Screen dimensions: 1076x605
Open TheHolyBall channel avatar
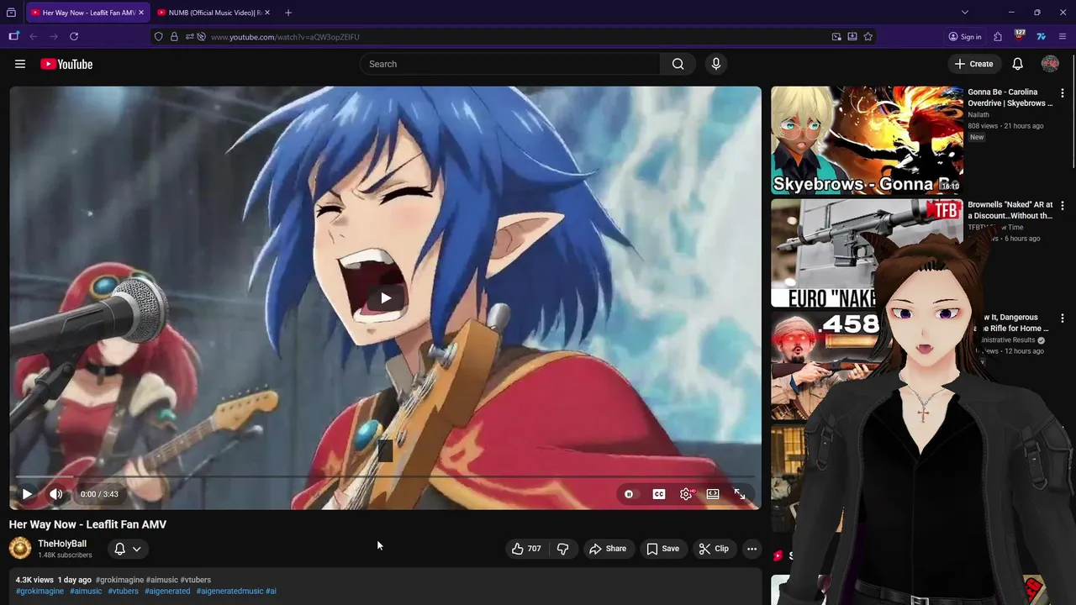point(20,549)
